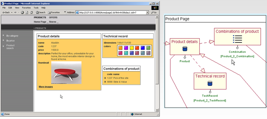Screen dimensions: 267x119
Task: Click the Refresh page icon
Action: point(27,13)
